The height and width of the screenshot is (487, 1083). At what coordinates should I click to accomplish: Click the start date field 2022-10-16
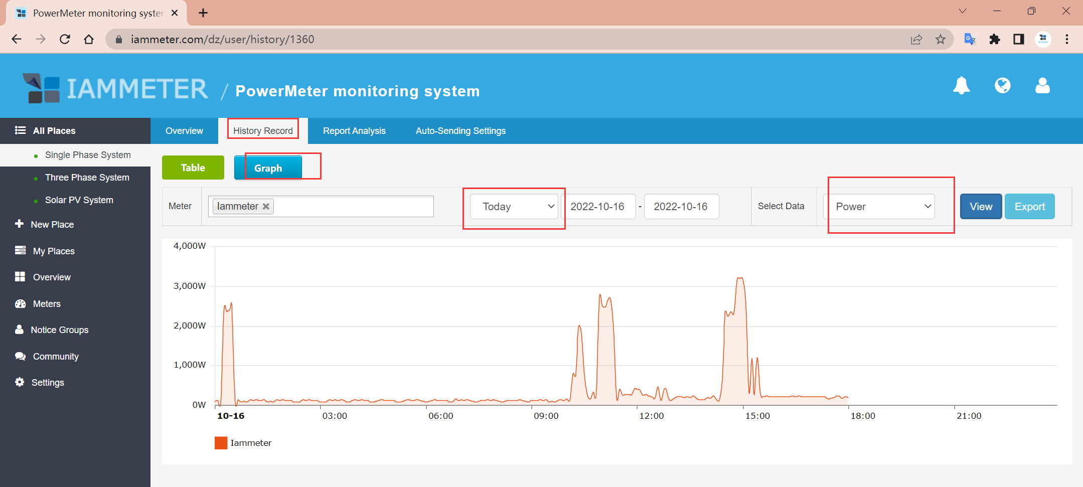[x=597, y=207]
